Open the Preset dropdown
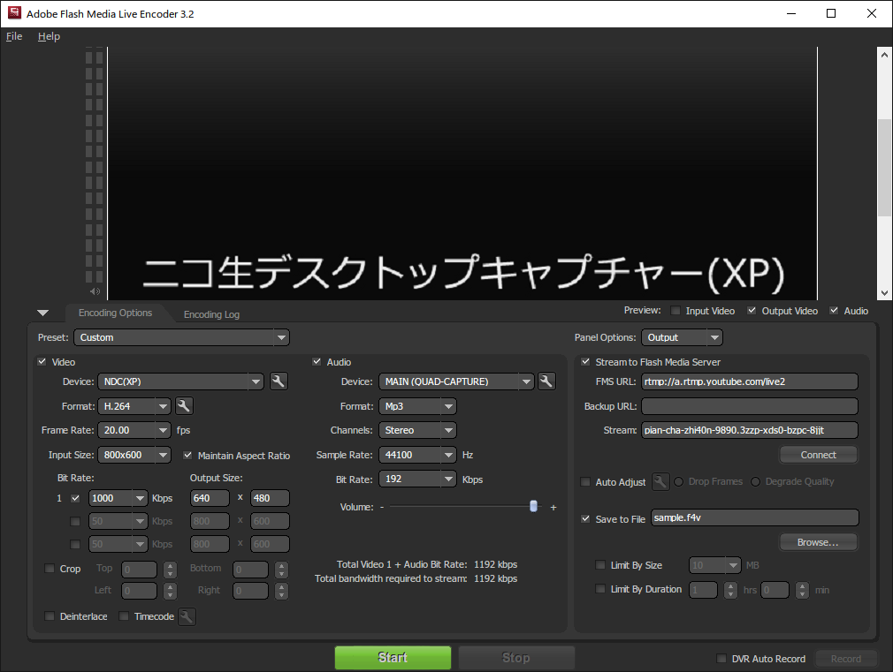This screenshot has height=672, width=893. click(181, 337)
